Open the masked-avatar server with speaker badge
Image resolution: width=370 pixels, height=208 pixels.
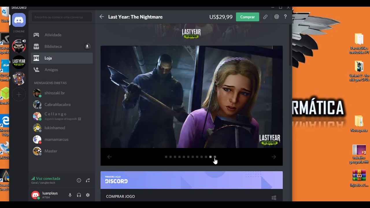click(x=19, y=46)
